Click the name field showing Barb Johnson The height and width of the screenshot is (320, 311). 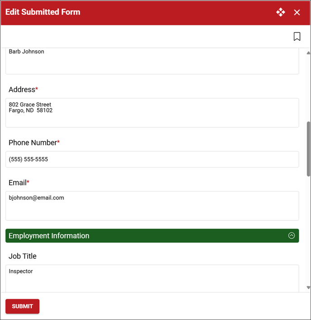(152, 61)
